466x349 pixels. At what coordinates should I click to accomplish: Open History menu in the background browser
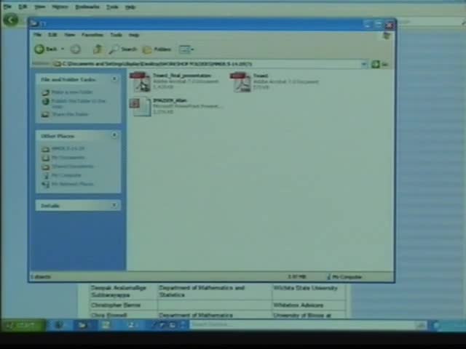click(x=60, y=7)
